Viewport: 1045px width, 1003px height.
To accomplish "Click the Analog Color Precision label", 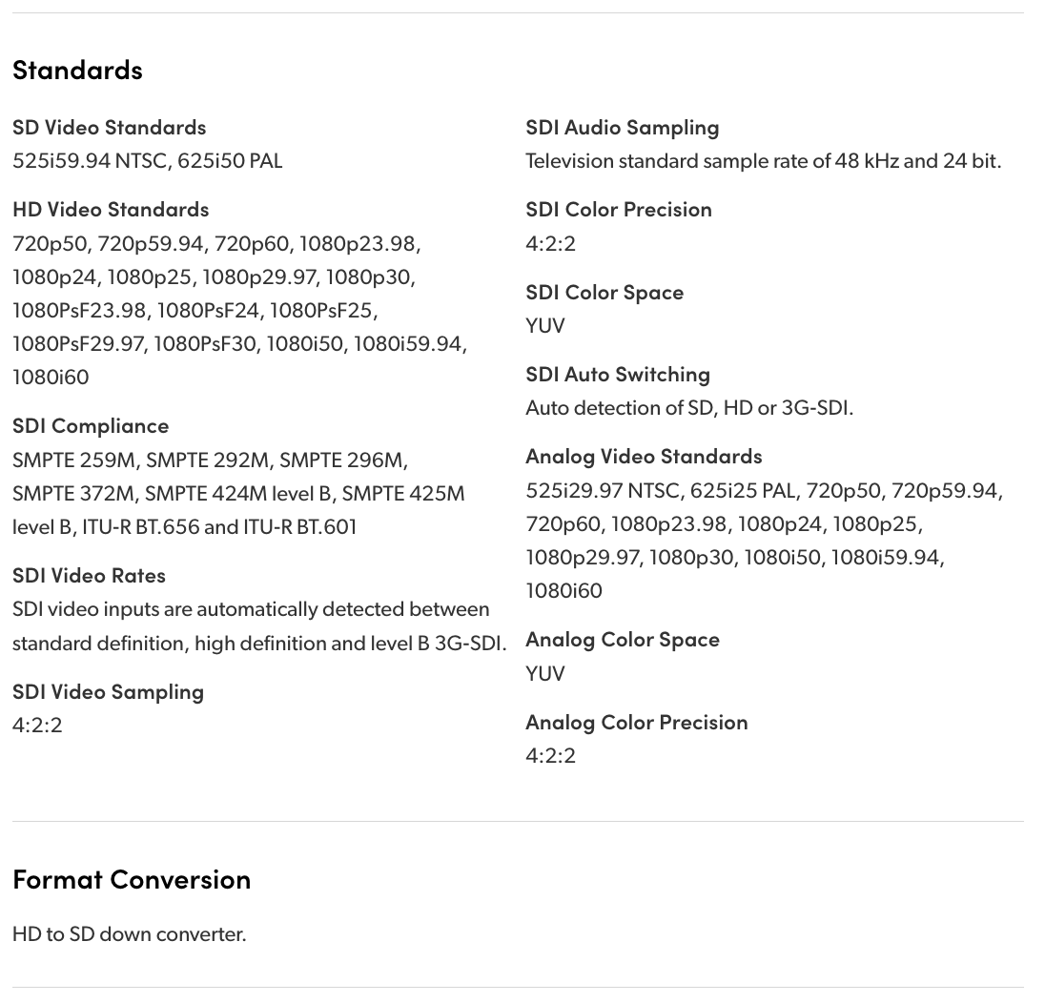I will click(x=636, y=722).
